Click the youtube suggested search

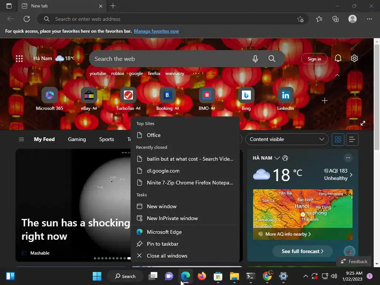[98, 73]
